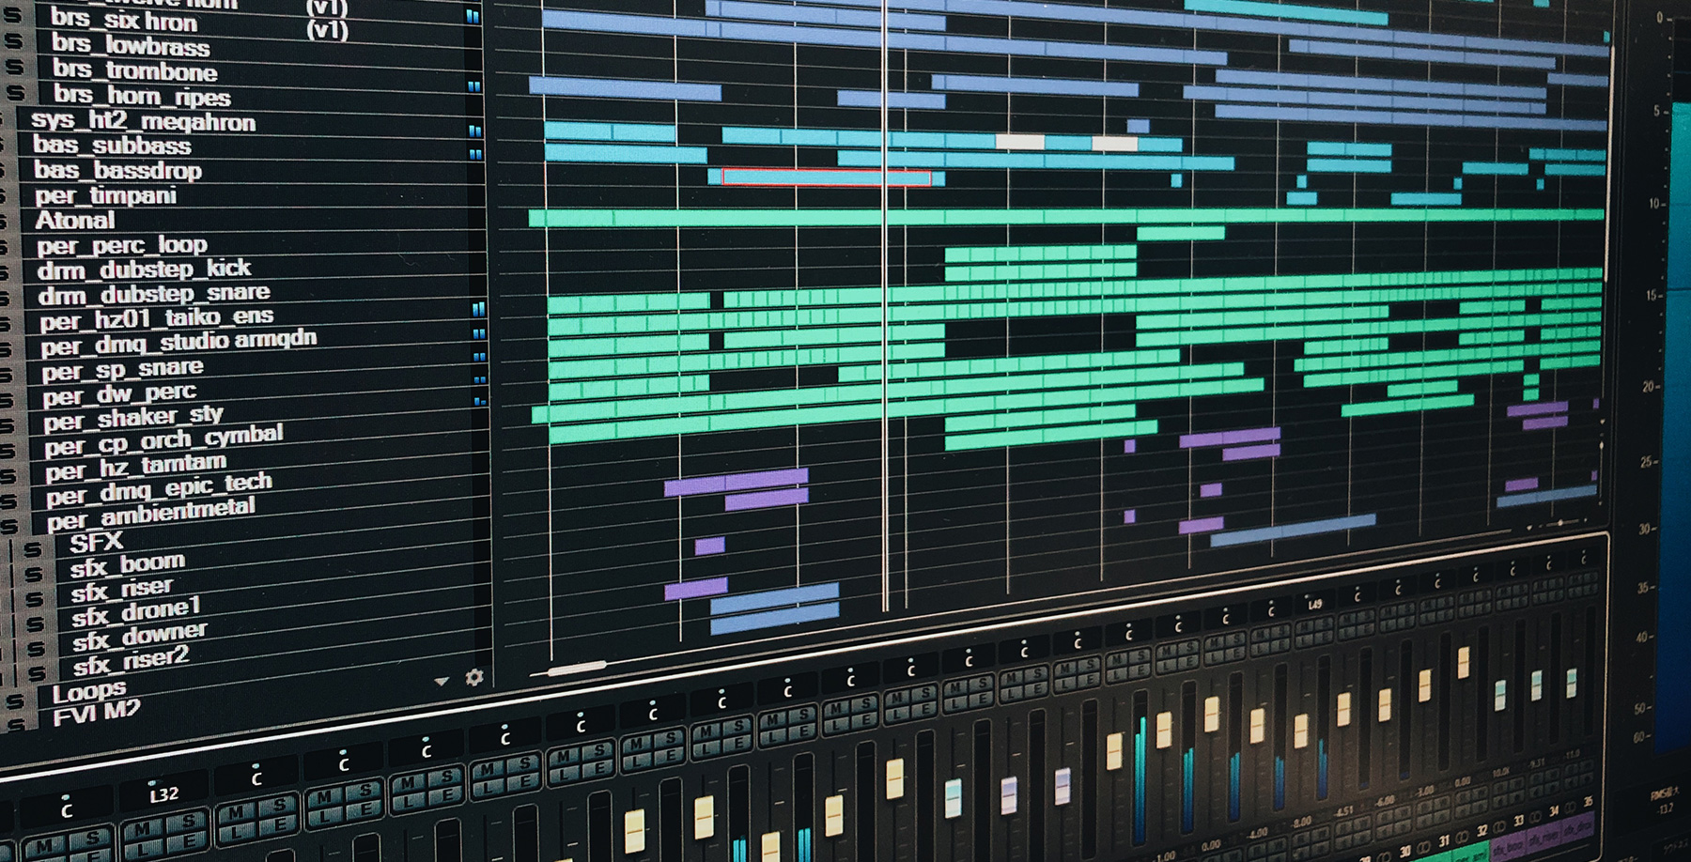Image resolution: width=1691 pixels, height=862 pixels.
Task: Solo the sfx_boom track
Action: tap(33, 575)
